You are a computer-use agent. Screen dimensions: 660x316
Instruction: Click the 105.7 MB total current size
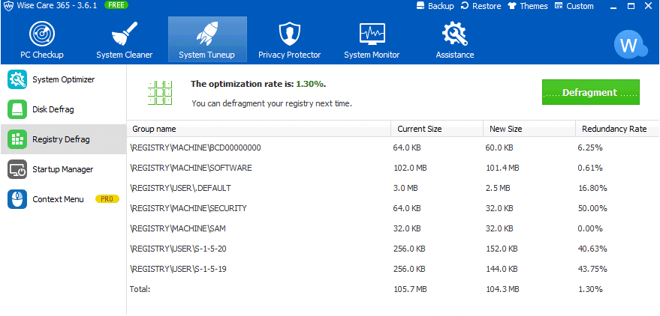pos(410,289)
